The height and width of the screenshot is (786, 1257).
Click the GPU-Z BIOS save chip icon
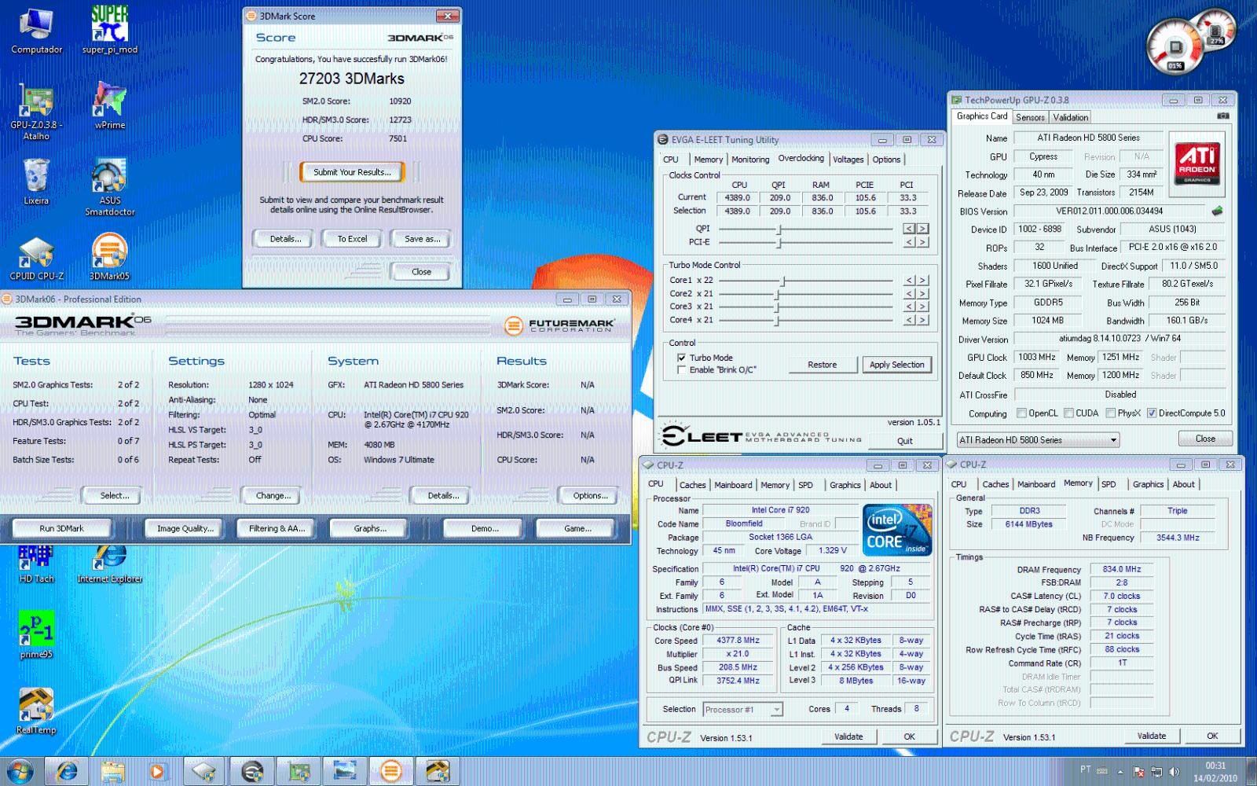(x=1217, y=211)
